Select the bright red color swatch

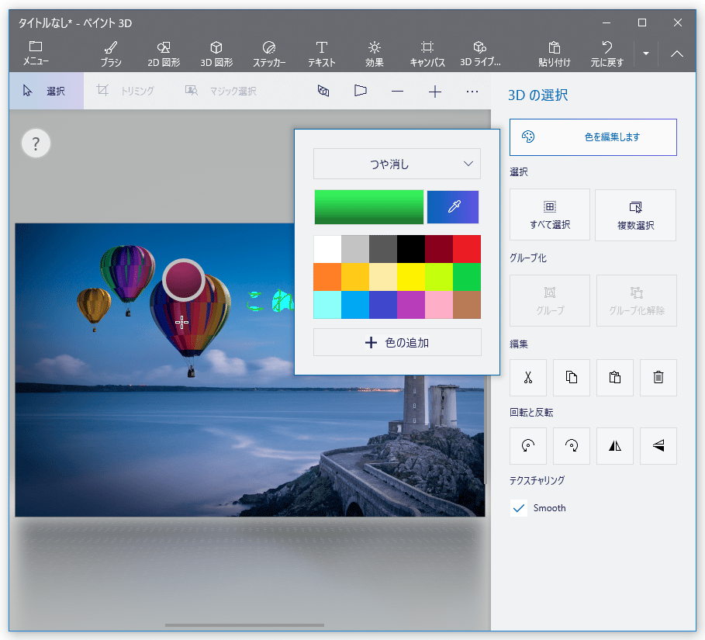click(x=467, y=249)
